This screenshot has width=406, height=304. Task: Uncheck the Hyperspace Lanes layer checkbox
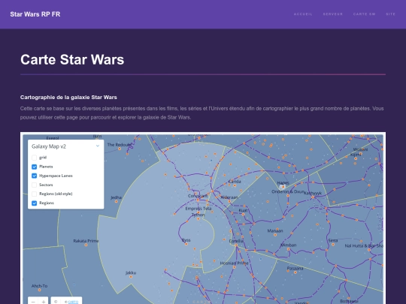click(x=34, y=176)
